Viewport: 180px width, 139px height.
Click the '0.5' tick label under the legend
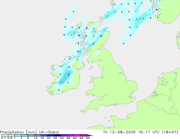pyautogui.click(x=10, y=138)
